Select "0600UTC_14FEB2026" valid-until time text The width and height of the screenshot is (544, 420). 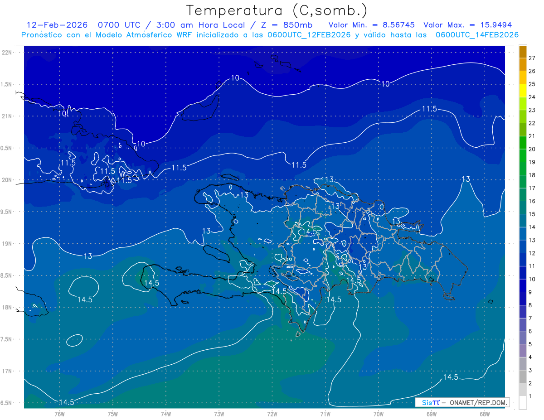(x=477, y=35)
